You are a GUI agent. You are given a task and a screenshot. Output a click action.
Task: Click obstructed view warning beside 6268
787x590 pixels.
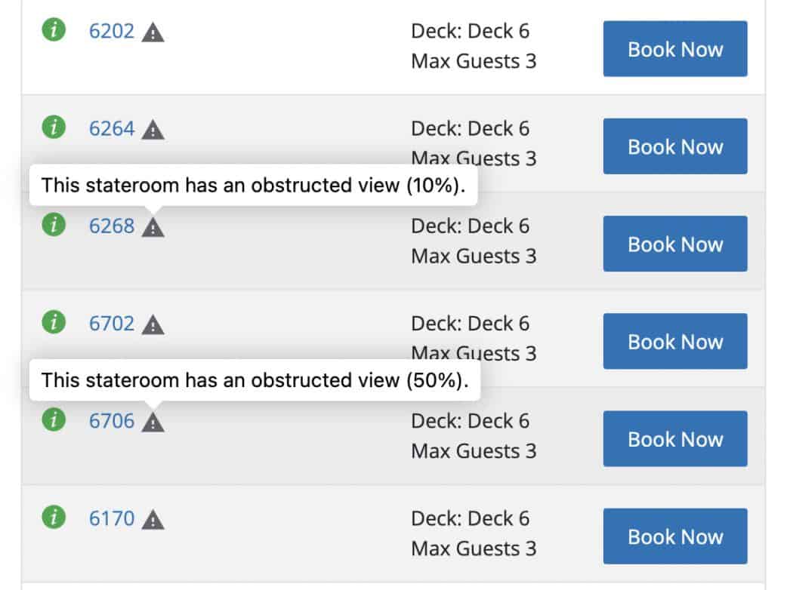coord(153,227)
